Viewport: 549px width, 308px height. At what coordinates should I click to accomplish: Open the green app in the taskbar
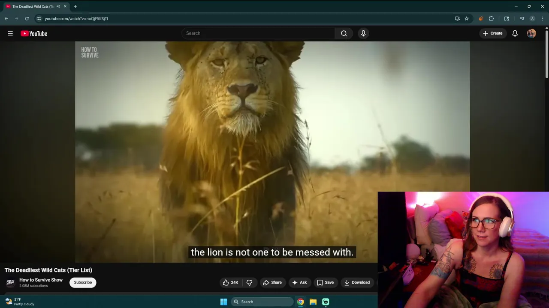326,302
